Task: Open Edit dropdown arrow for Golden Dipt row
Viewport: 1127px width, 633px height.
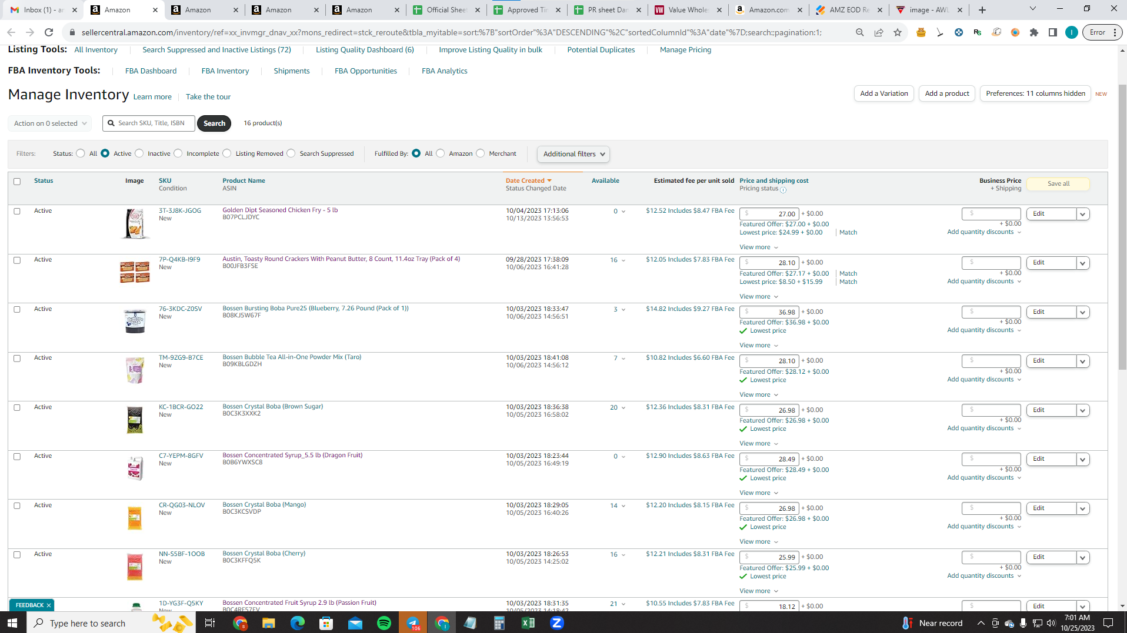Action: point(1083,214)
